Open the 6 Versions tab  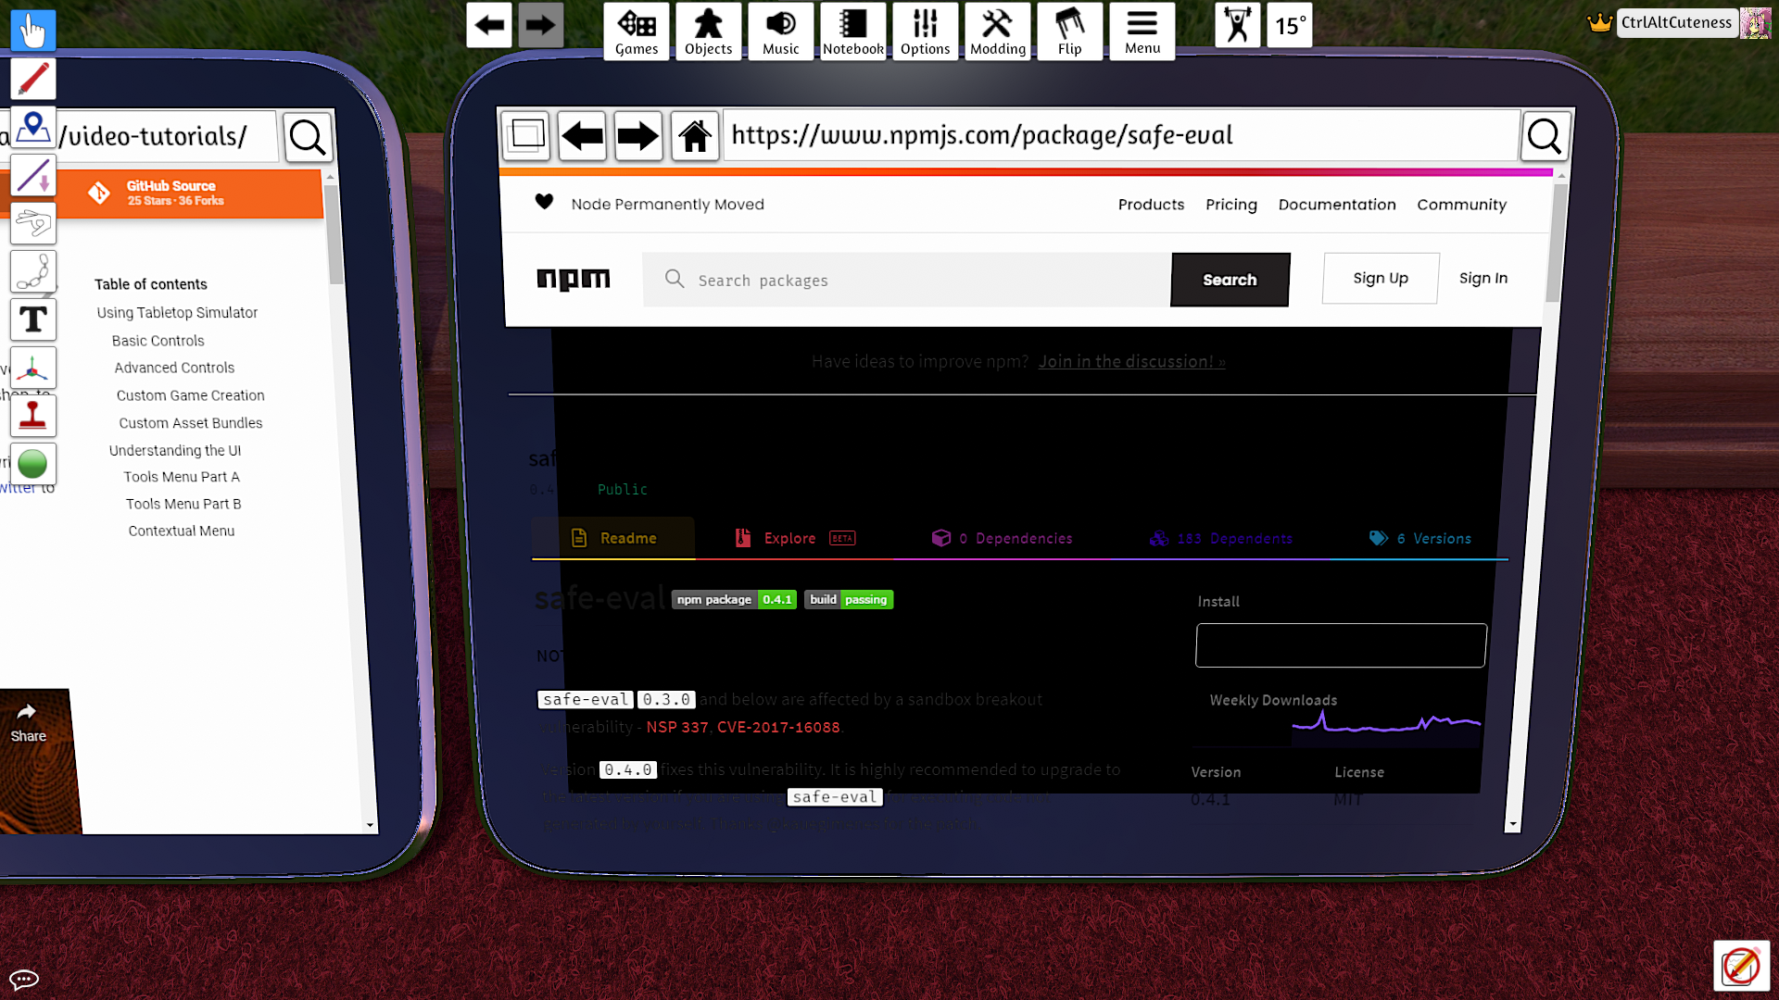click(1420, 538)
